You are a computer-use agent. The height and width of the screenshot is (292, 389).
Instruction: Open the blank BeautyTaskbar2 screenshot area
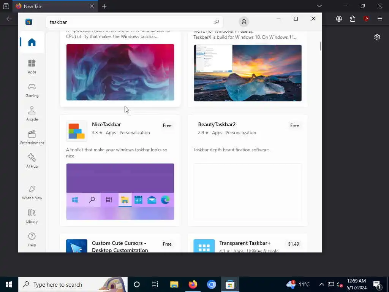(x=248, y=192)
